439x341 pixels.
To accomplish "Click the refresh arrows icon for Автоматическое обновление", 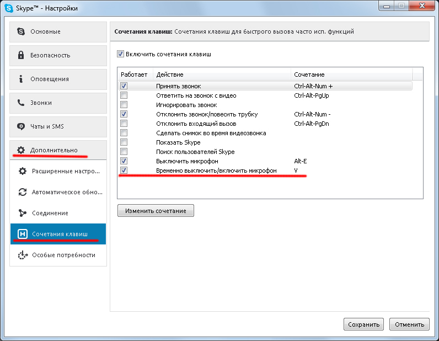I will pos(23,192).
